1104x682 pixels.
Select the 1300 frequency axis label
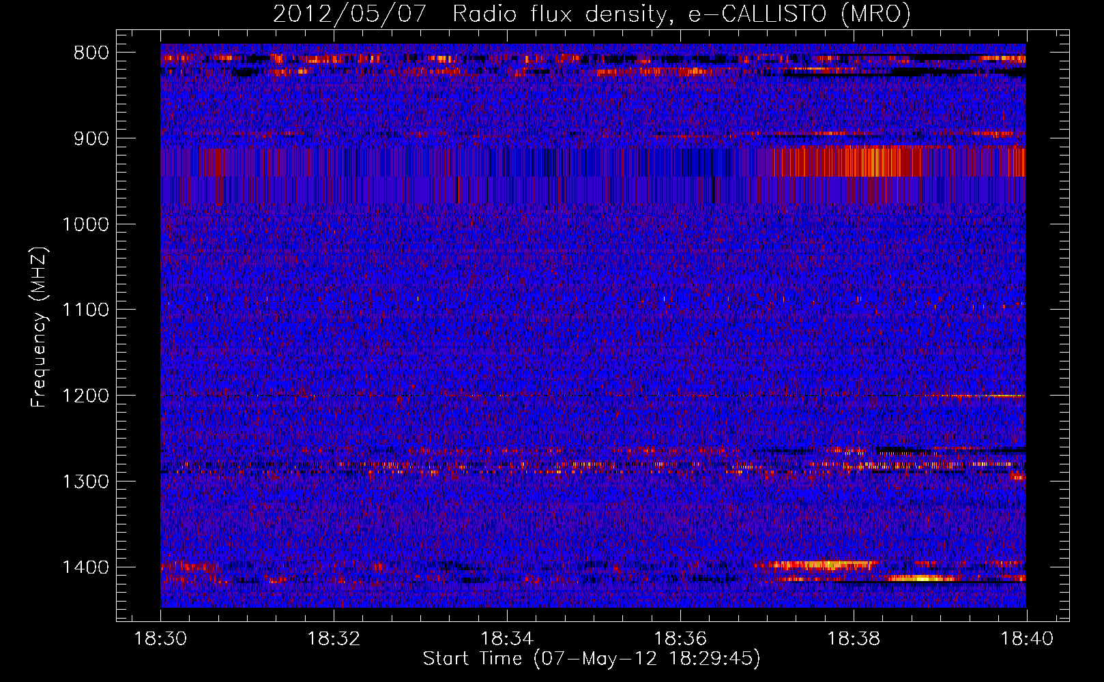[85, 481]
